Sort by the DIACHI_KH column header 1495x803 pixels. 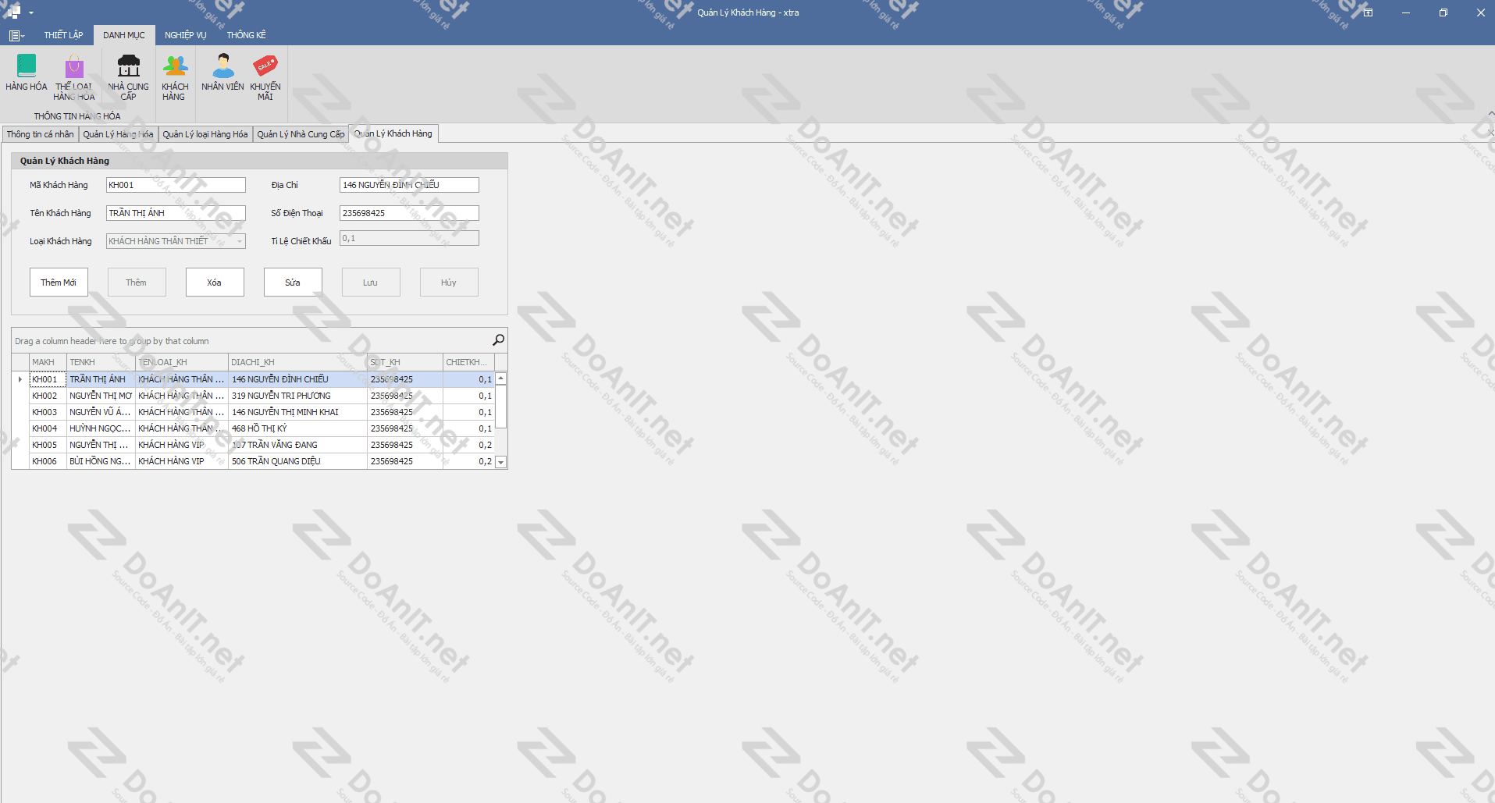click(297, 362)
